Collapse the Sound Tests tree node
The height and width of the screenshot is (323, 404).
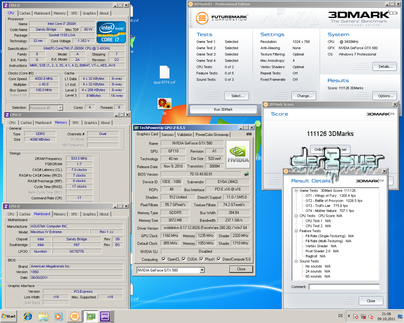[x=296, y=261]
